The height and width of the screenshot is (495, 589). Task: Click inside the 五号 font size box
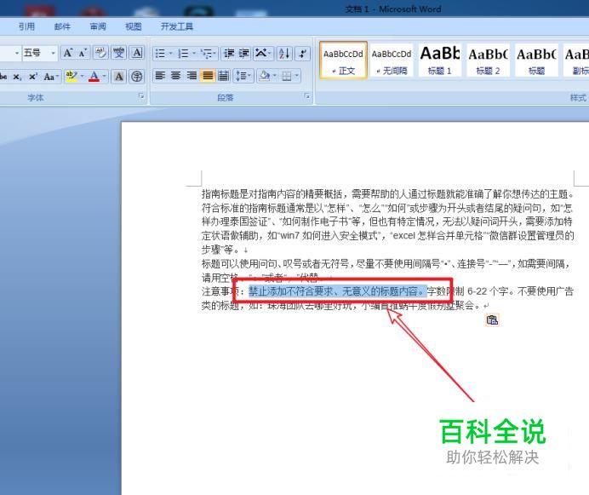(36, 53)
